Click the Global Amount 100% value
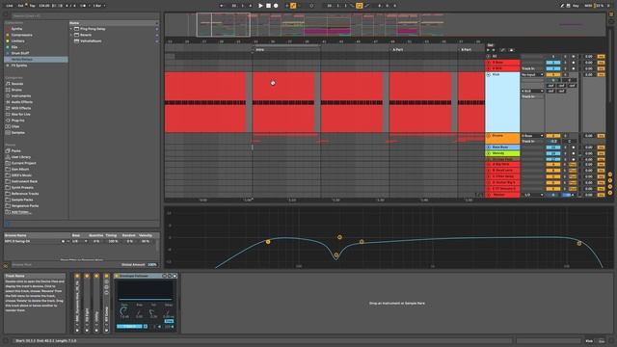Viewport: 617px width, 347px height. [x=152, y=265]
